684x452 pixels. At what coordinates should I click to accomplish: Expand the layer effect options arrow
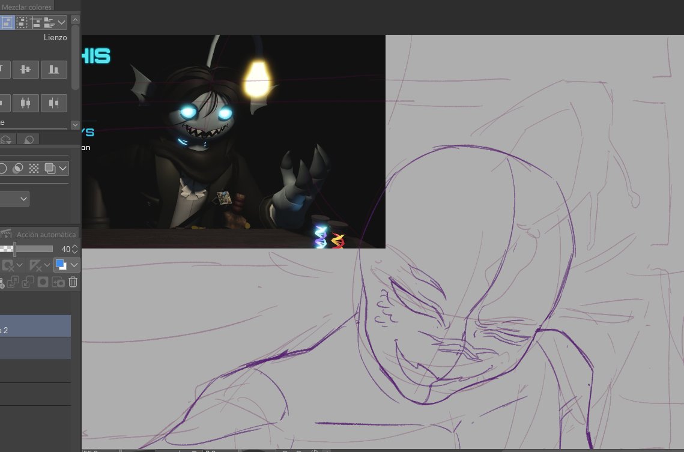click(63, 168)
